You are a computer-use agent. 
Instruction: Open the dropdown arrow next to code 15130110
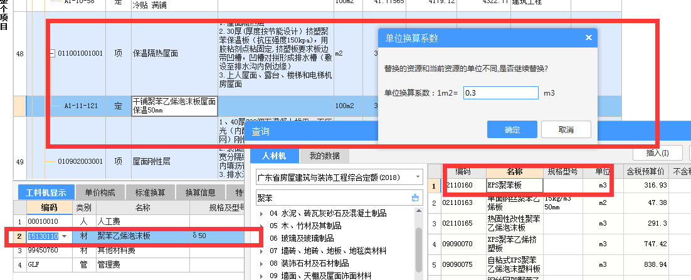[x=65, y=236]
